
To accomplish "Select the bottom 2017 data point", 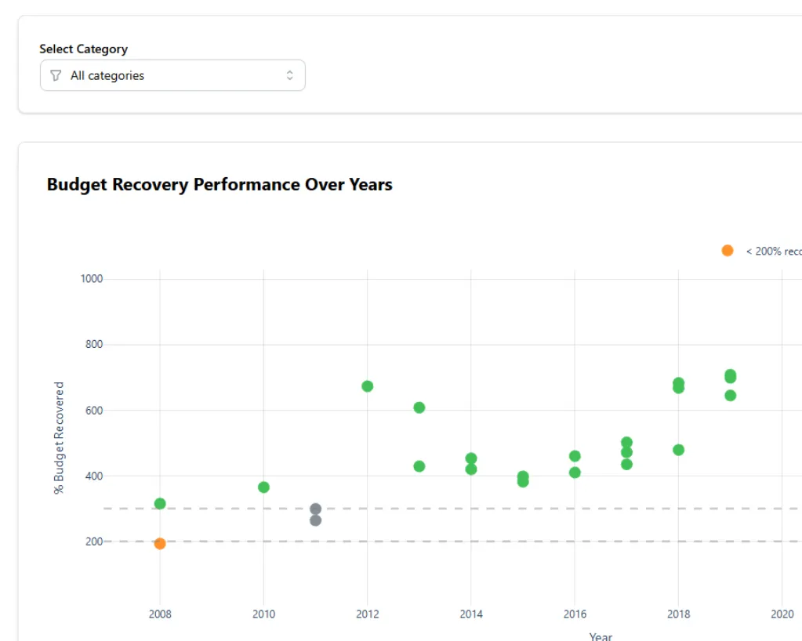I will click(626, 465).
